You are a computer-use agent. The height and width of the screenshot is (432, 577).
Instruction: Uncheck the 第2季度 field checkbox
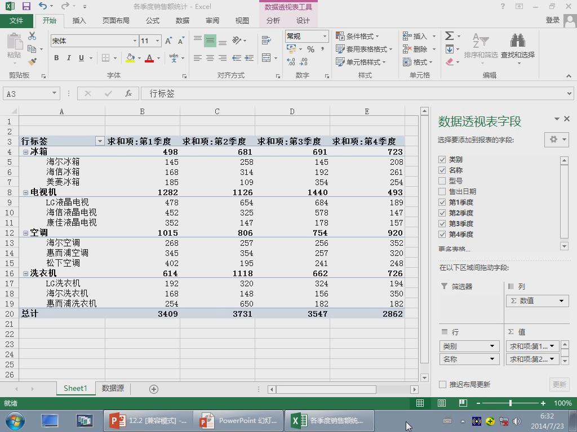[x=442, y=213]
